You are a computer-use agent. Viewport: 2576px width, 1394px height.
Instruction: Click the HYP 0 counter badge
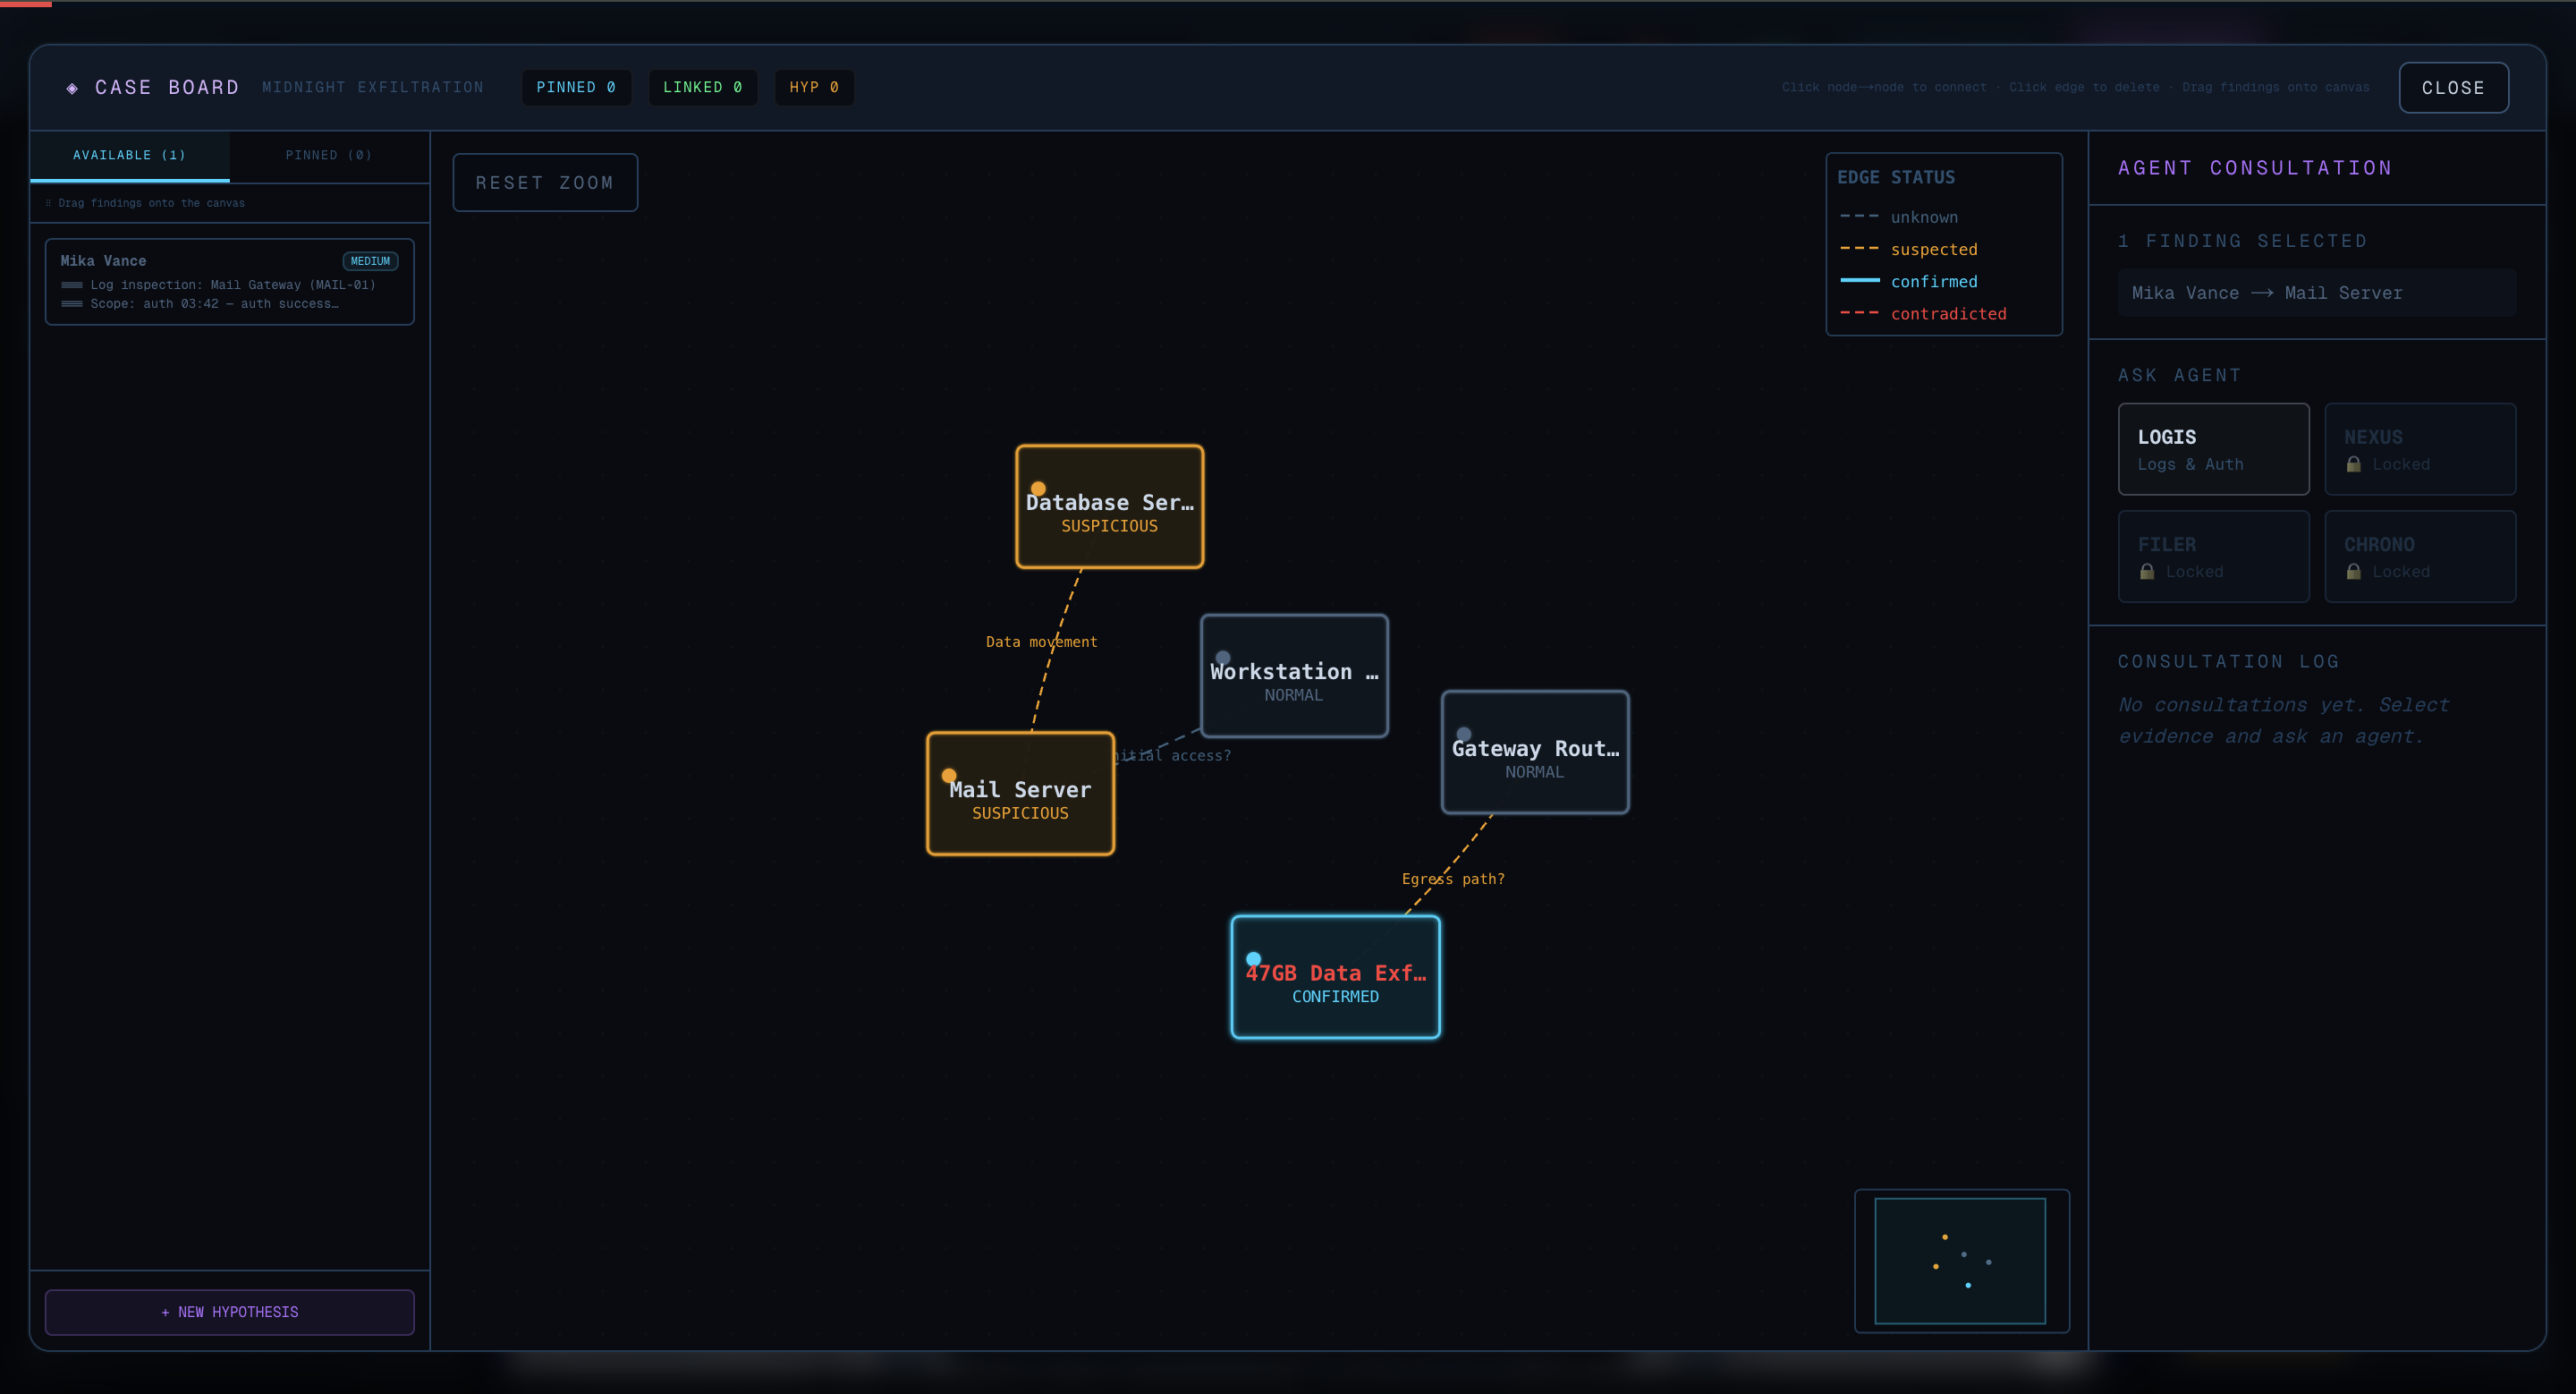813,87
